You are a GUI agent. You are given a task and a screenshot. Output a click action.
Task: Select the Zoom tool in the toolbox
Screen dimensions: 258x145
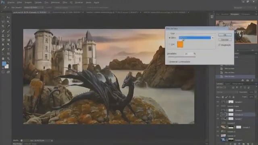point(8,58)
